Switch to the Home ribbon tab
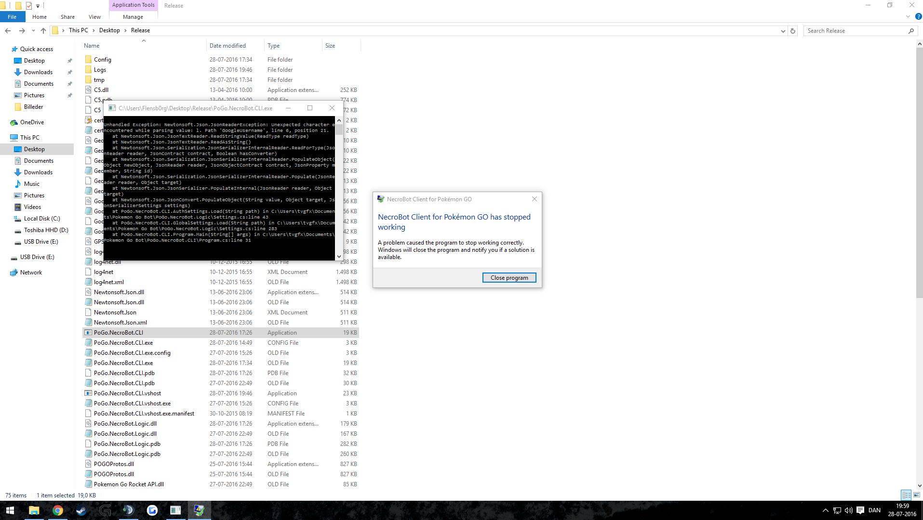The image size is (923, 520). click(40, 17)
